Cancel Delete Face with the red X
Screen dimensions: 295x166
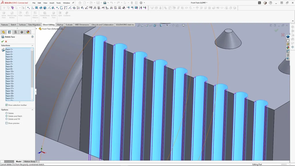tap(6, 41)
